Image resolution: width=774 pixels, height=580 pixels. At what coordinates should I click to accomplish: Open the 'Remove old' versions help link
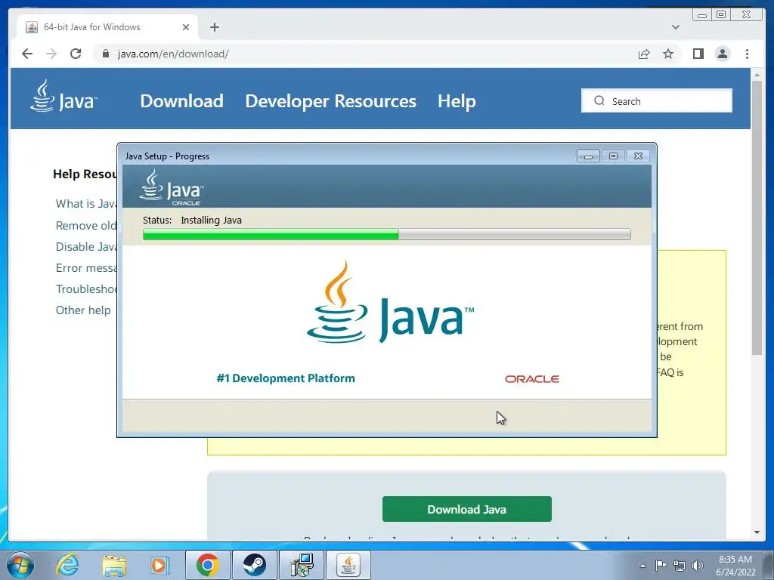tap(86, 225)
